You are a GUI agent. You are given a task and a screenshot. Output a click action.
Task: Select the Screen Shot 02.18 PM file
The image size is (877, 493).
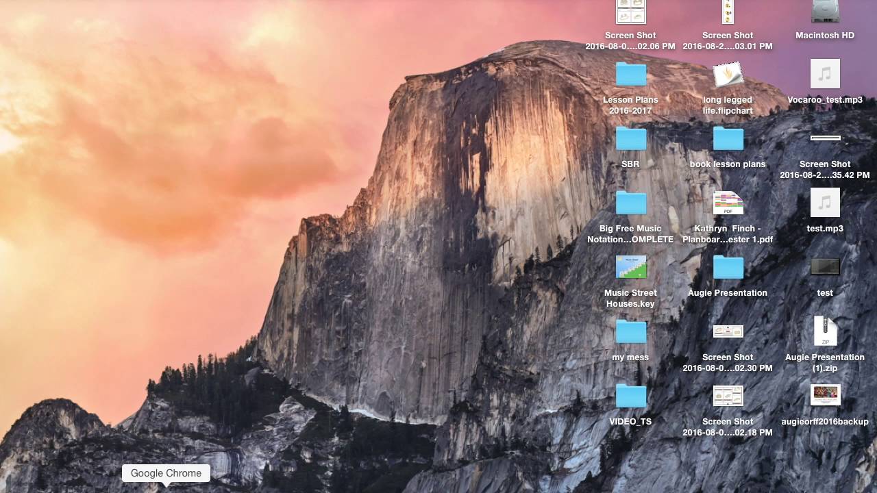pyautogui.click(x=728, y=396)
